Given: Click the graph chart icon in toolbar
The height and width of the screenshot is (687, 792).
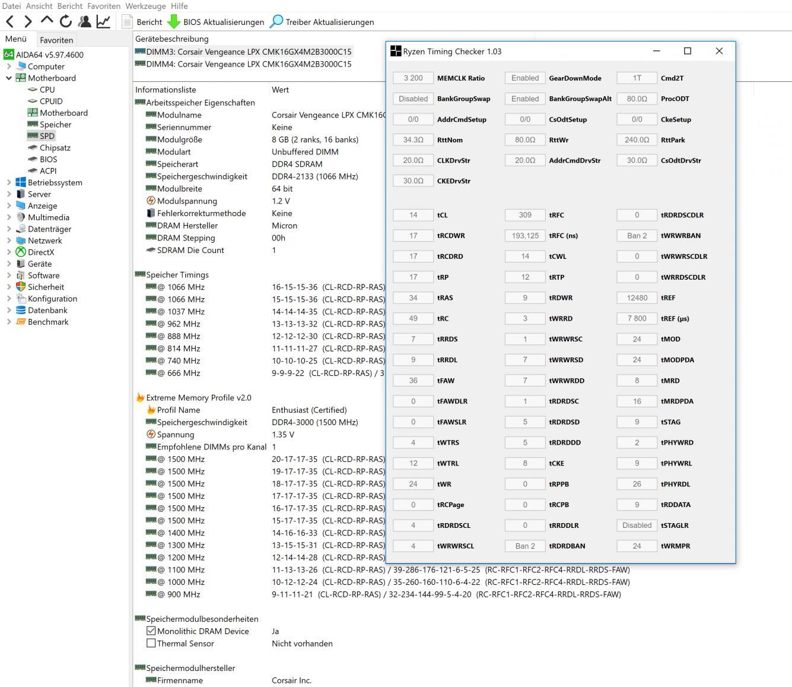Looking at the screenshot, I should [103, 21].
